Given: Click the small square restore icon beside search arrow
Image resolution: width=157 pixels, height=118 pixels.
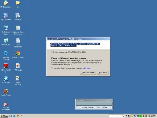Looking at the screenshot, I should click(129, 116).
